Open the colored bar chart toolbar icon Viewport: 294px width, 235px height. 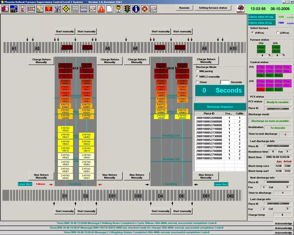pyautogui.click(x=40, y=8)
